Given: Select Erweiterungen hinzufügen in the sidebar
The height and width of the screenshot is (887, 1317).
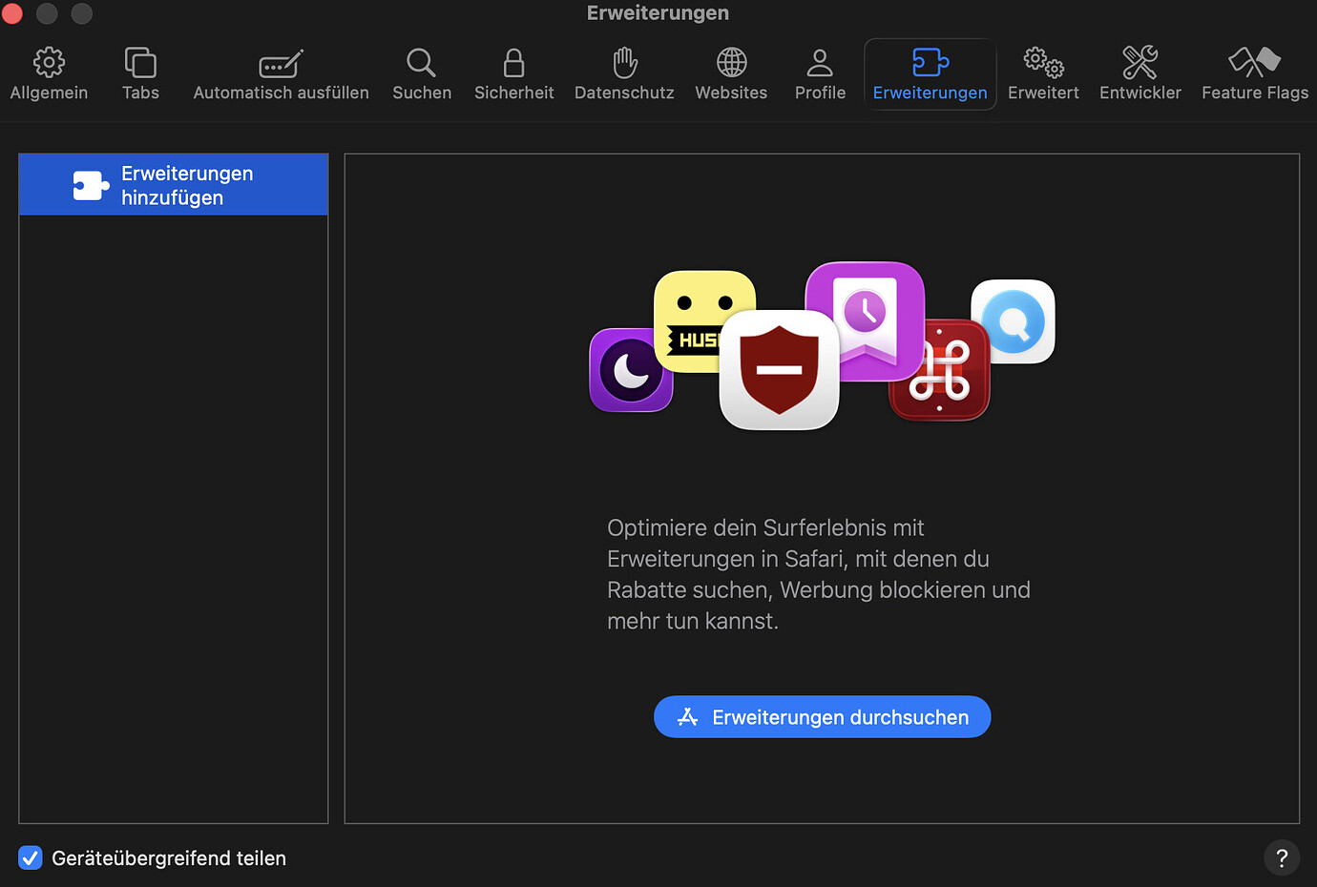Looking at the screenshot, I should pyautogui.click(x=174, y=185).
